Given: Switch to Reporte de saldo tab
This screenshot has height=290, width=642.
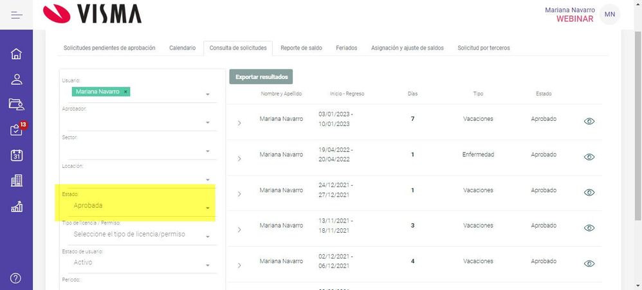Looking at the screenshot, I should (301, 48).
